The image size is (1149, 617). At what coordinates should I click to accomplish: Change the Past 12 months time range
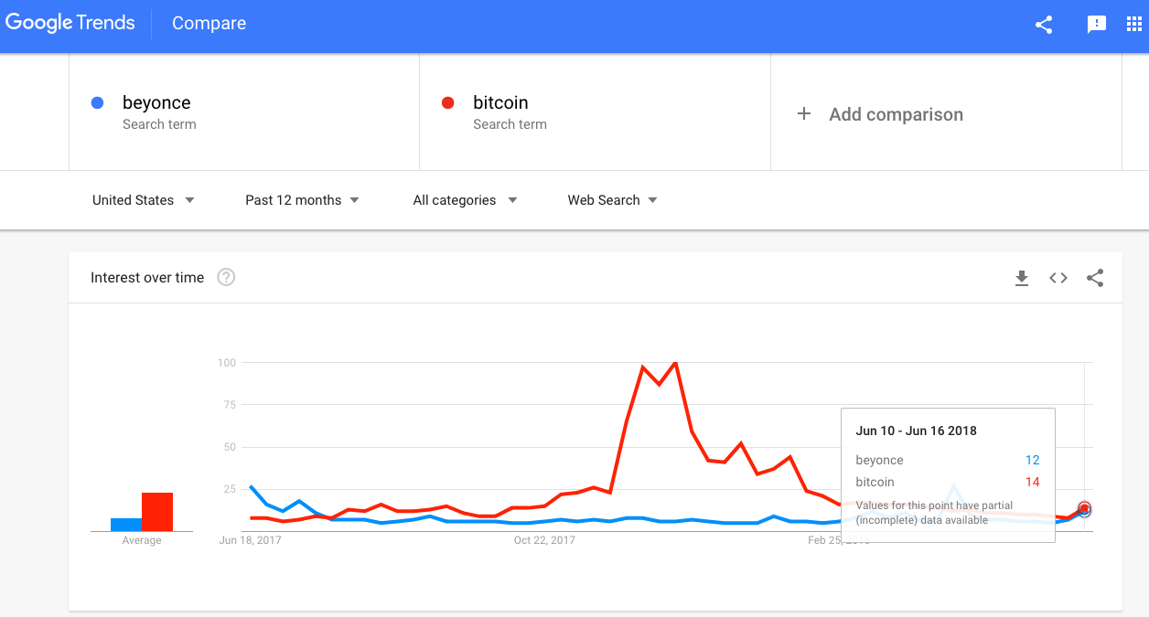point(302,199)
